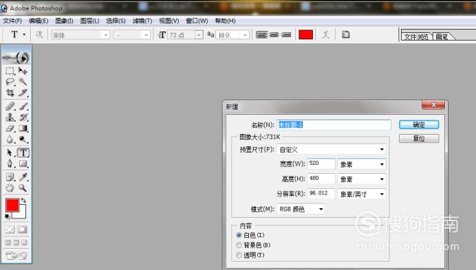Image resolution: width=476 pixels, height=270 pixels.
Task: Select the Slice tool
Action: click(x=23, y=93)
